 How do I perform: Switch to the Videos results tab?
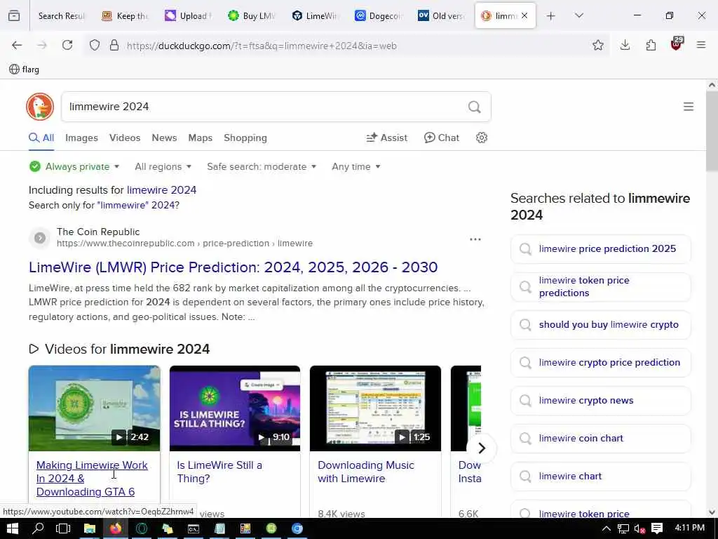pyautogui.click(x=125, y=138)
